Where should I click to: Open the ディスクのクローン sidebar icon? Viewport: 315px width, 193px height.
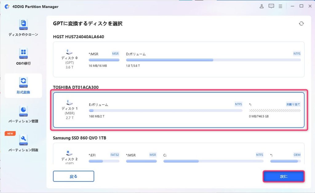pyautogui.click(x=23, y=24)
